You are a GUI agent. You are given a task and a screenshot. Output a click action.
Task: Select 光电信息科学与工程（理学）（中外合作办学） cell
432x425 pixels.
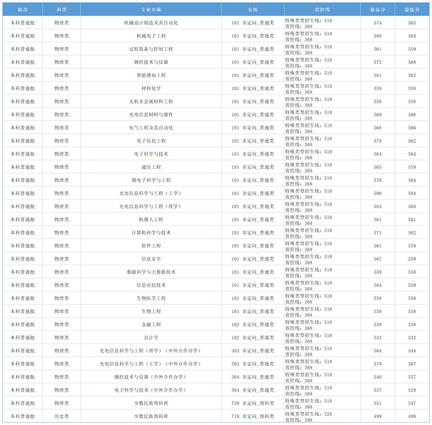click(x=151, y=351)
